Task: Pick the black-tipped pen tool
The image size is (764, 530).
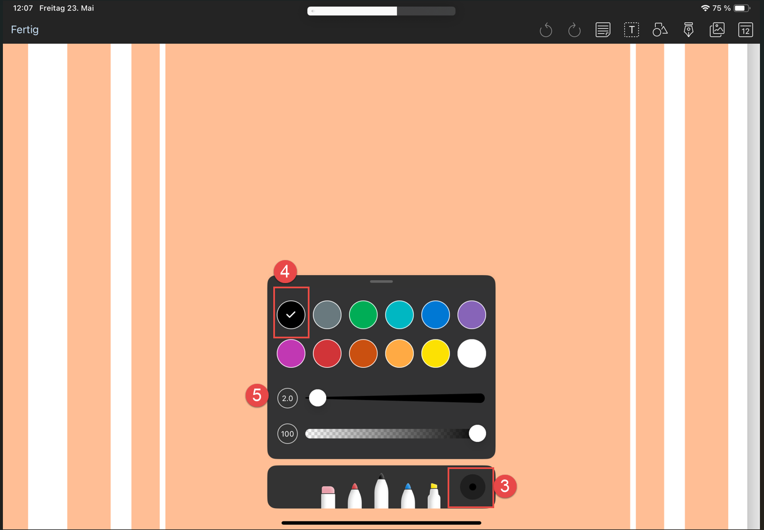Action: tap(381, 491)
